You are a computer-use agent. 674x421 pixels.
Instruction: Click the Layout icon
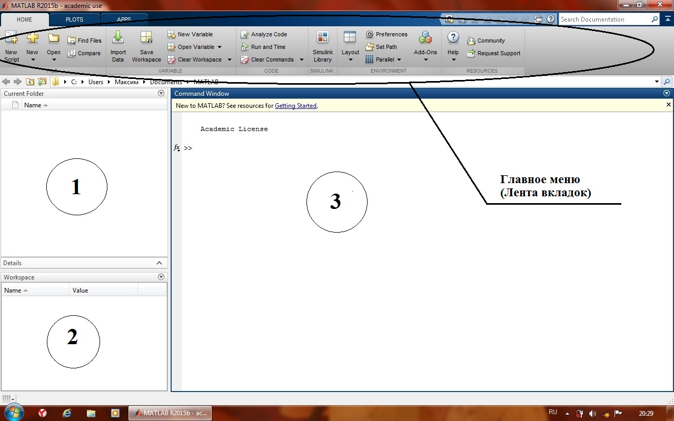point(350,38)
